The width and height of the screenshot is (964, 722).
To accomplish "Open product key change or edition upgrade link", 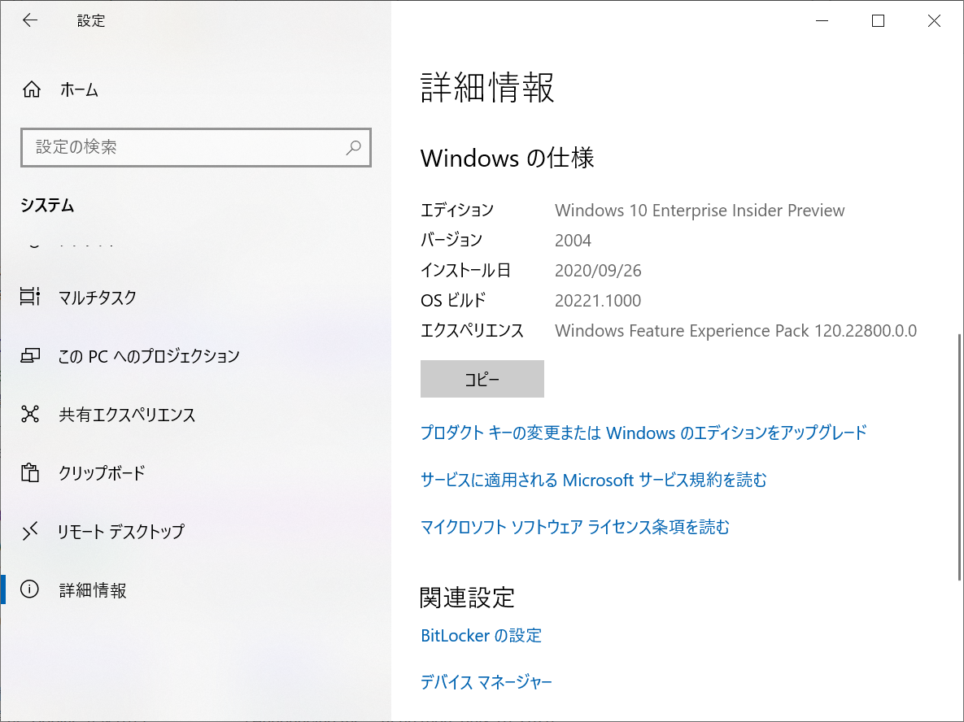I will 643,433.
